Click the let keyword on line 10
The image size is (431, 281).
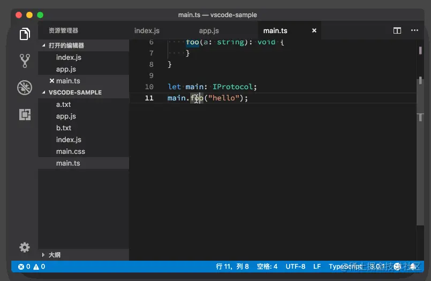[174, 87]
